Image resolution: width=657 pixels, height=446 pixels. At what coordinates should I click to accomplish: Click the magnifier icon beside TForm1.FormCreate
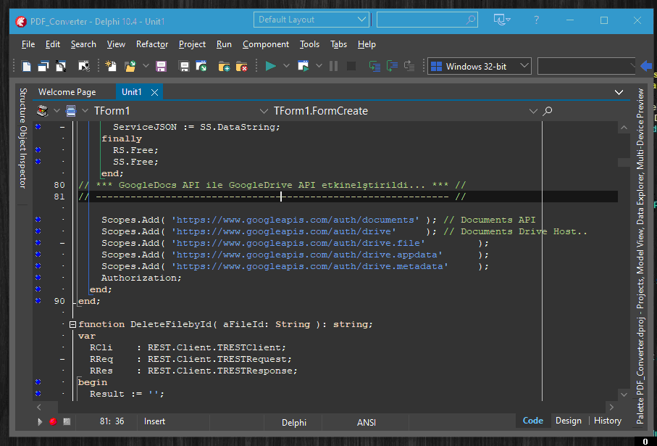click(547, 111)
